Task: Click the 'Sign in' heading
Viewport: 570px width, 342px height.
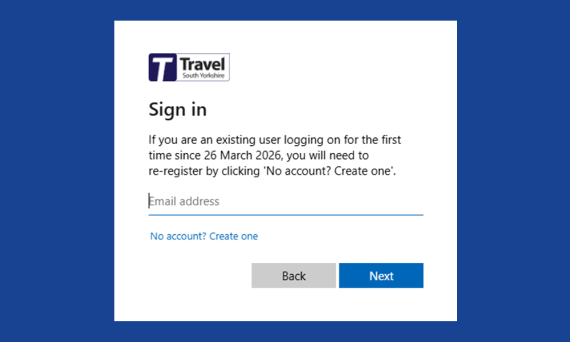Action: [177, 109]
